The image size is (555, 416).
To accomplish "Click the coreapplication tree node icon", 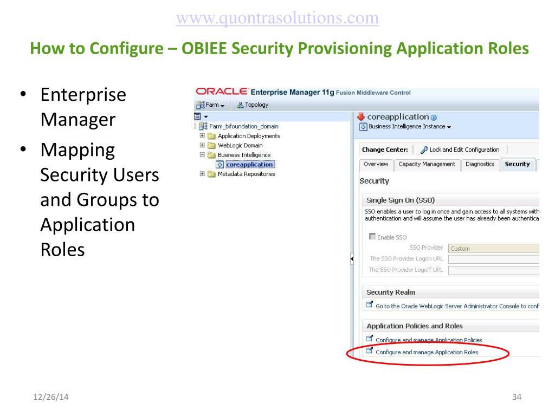I will (x=220, y=165).
